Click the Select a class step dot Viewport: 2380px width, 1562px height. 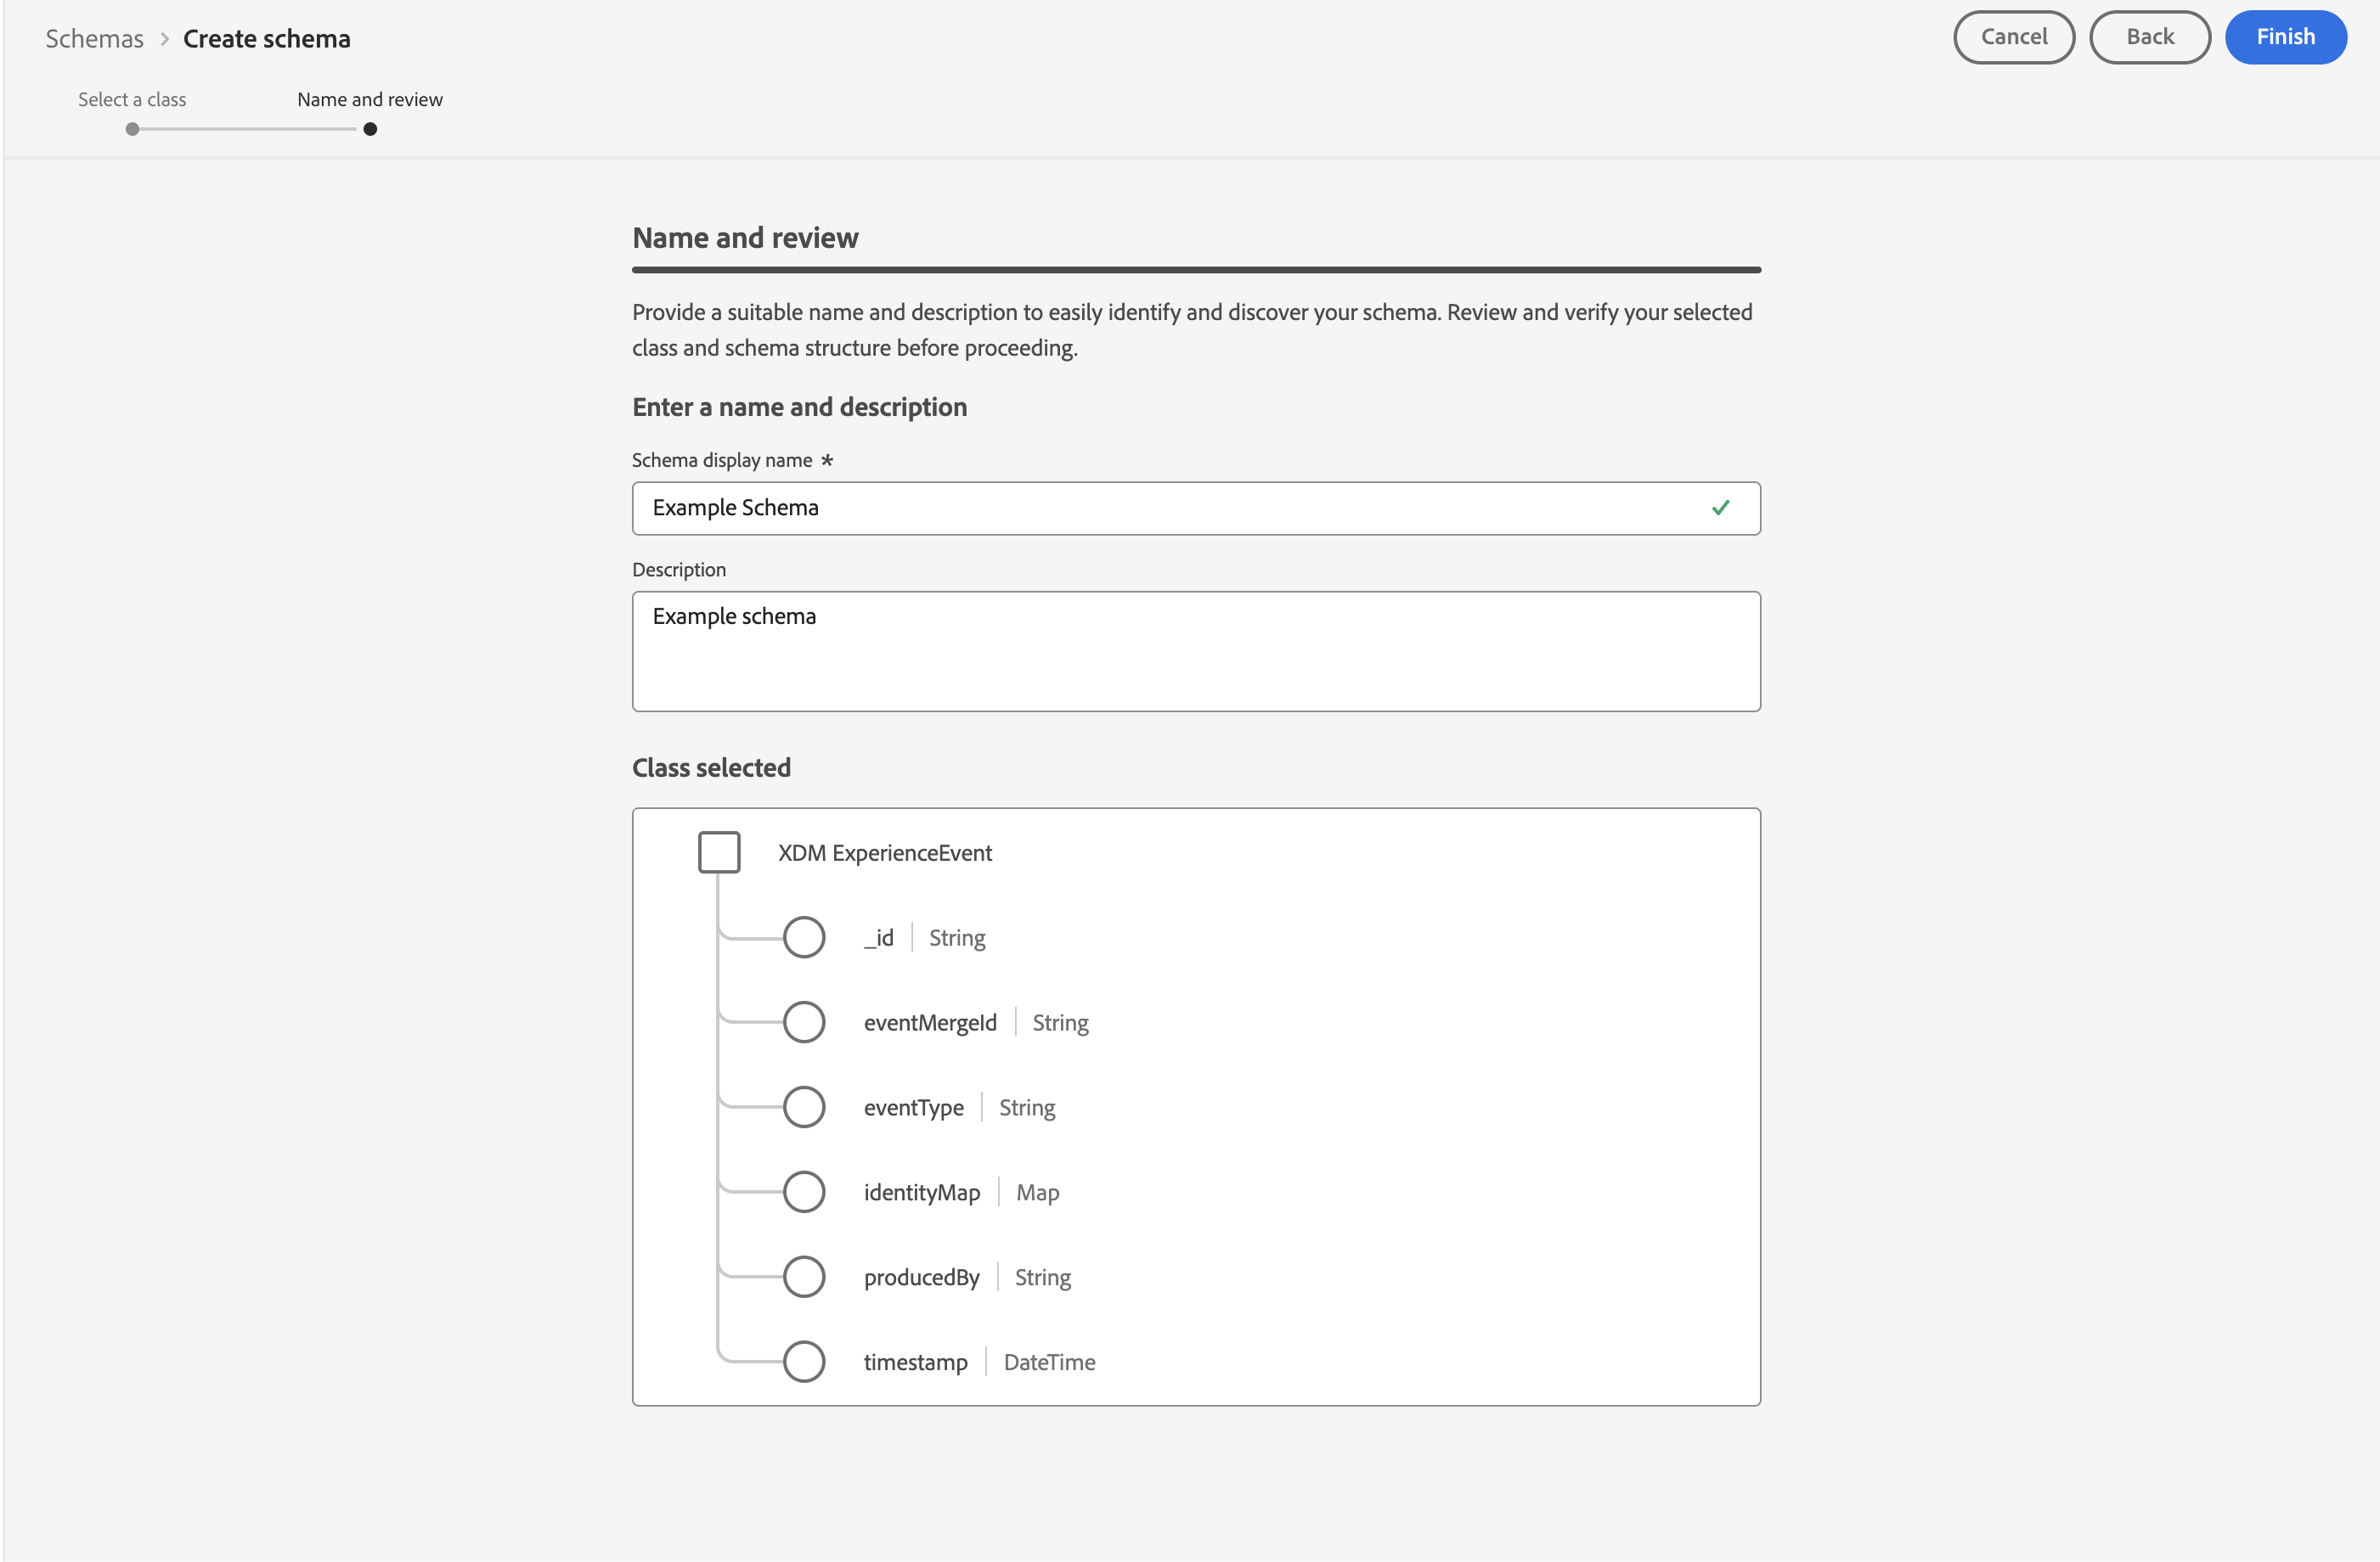point(132,129)
